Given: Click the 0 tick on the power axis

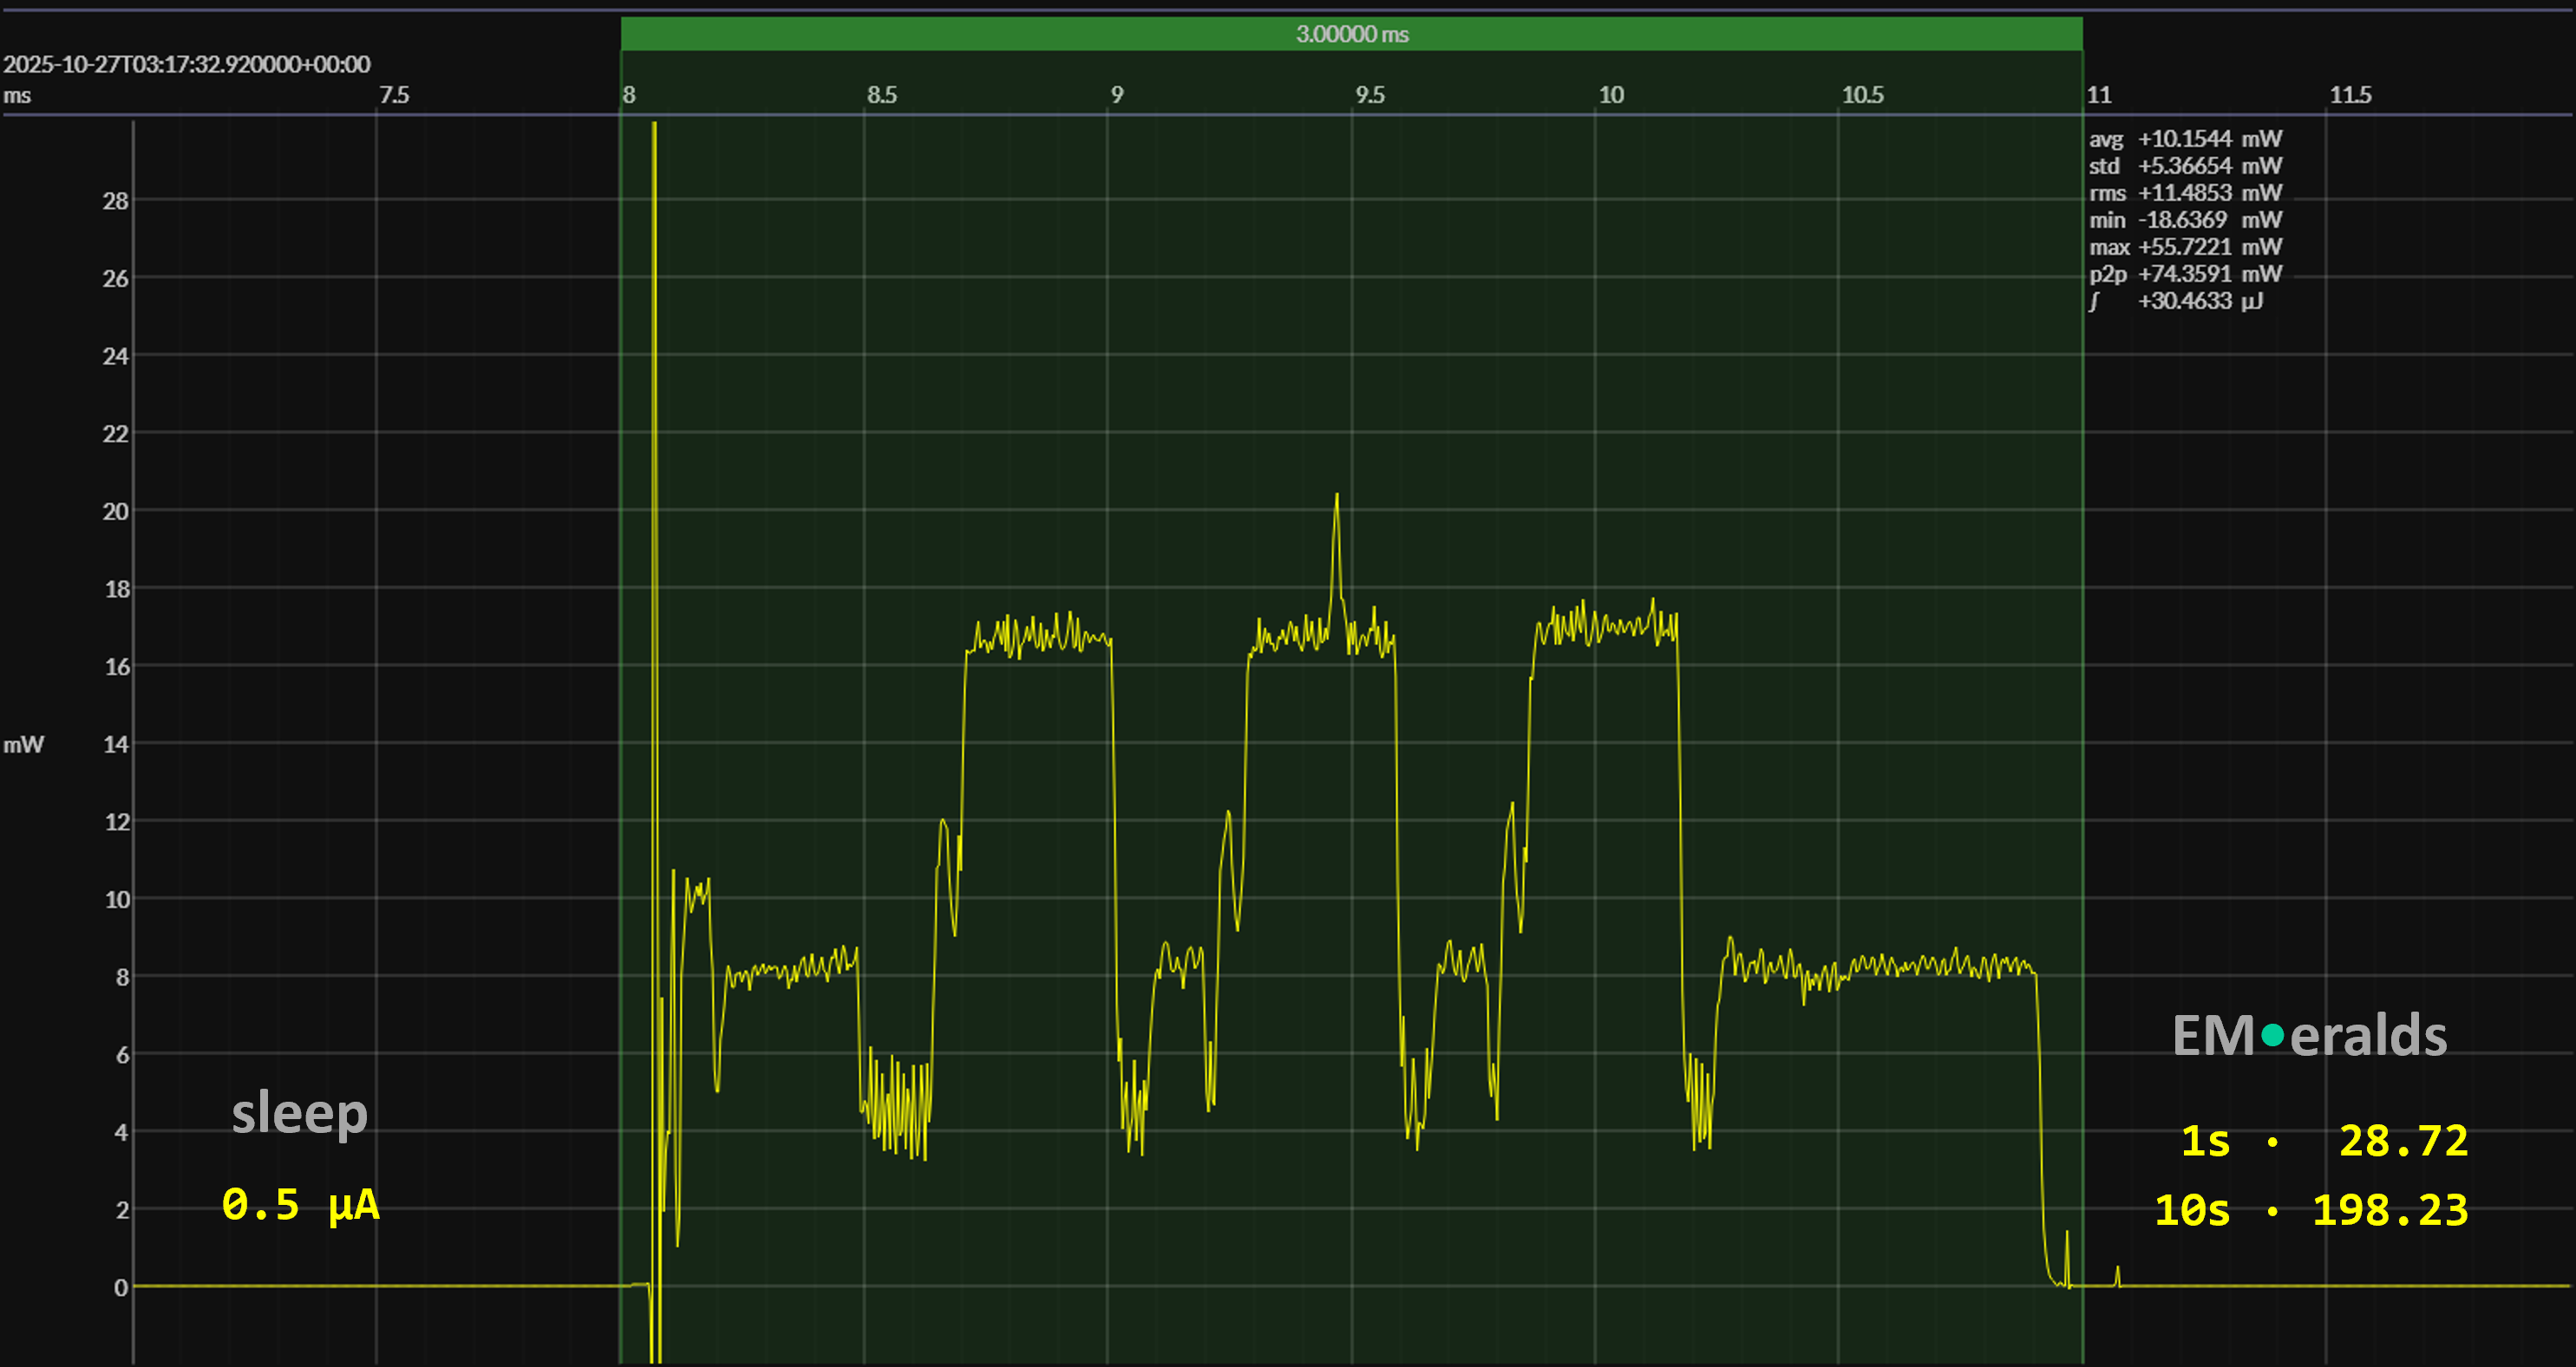Looking at the screenshot, I should point(120,1287).
